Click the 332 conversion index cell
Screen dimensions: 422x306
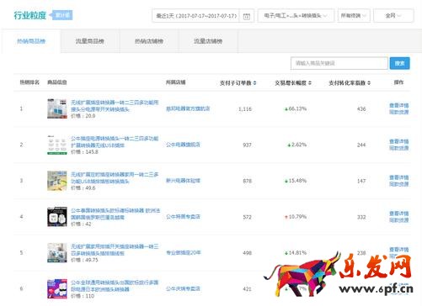pyautogui.click(x=361, y=217)
